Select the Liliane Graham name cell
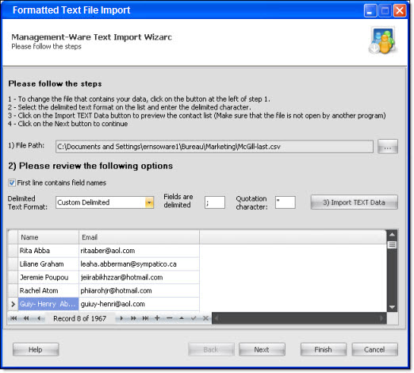The height and width of the screenshot is (373, 414). click(x=48, y=264)
